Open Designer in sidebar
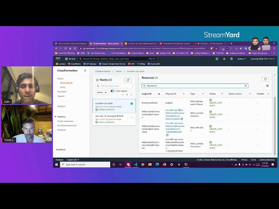Screen dimensions: 279x209 click(x=61, y=106)
